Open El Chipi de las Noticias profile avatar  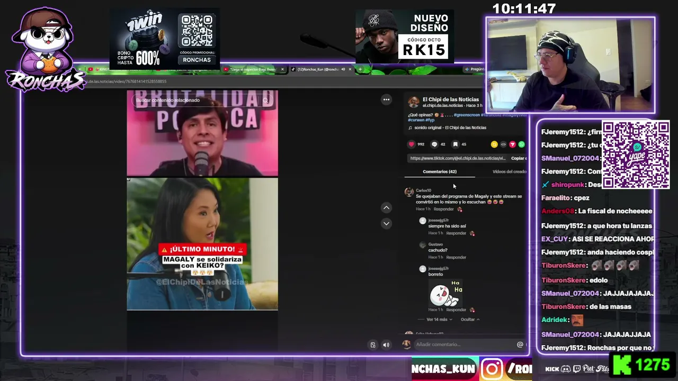point(414,102)
